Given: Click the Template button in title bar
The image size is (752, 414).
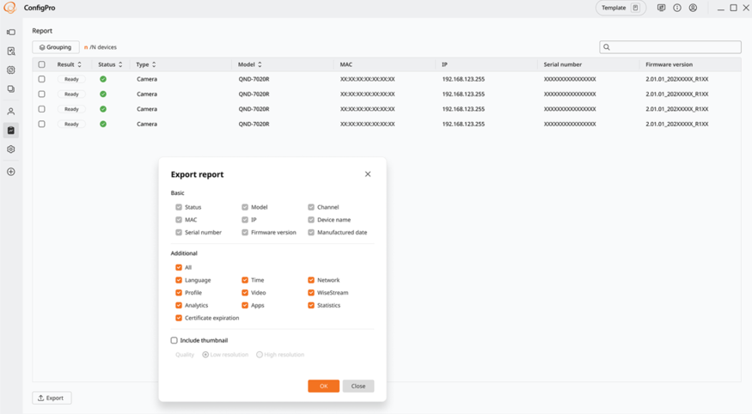Looking at the screenshot, I should pyautogui.click(x=621, y=8).
